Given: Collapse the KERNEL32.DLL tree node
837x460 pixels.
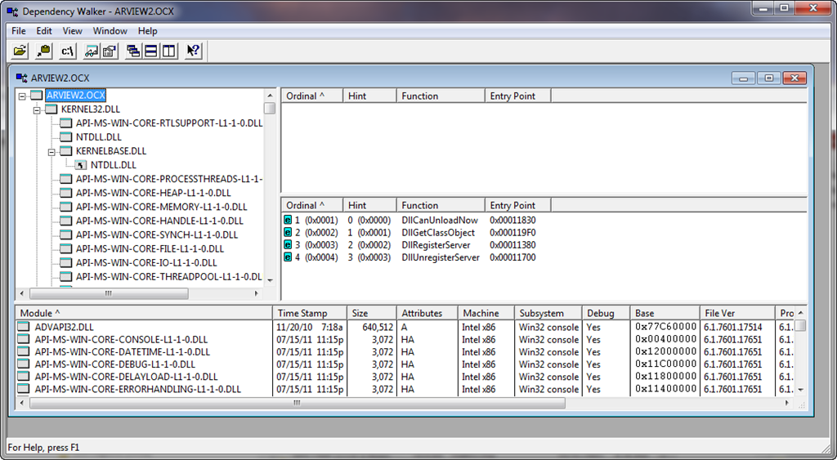Looking at the screenshot, I should click(37, 110).
